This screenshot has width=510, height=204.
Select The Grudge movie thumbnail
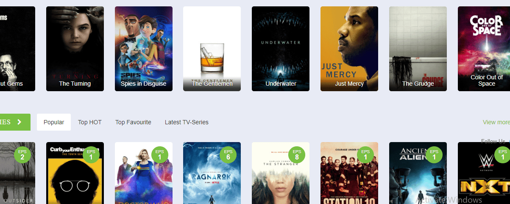click(x=418, y=49)
